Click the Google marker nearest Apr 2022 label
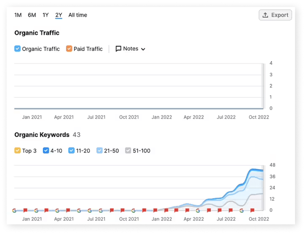The image size is (305, 234). click(198, 210)
